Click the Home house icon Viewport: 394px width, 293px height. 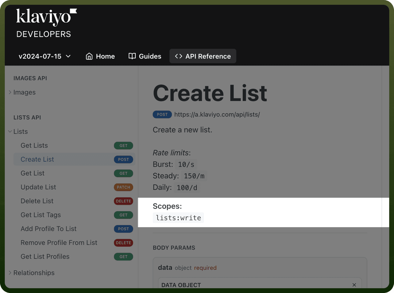click(x=89, y=56)
